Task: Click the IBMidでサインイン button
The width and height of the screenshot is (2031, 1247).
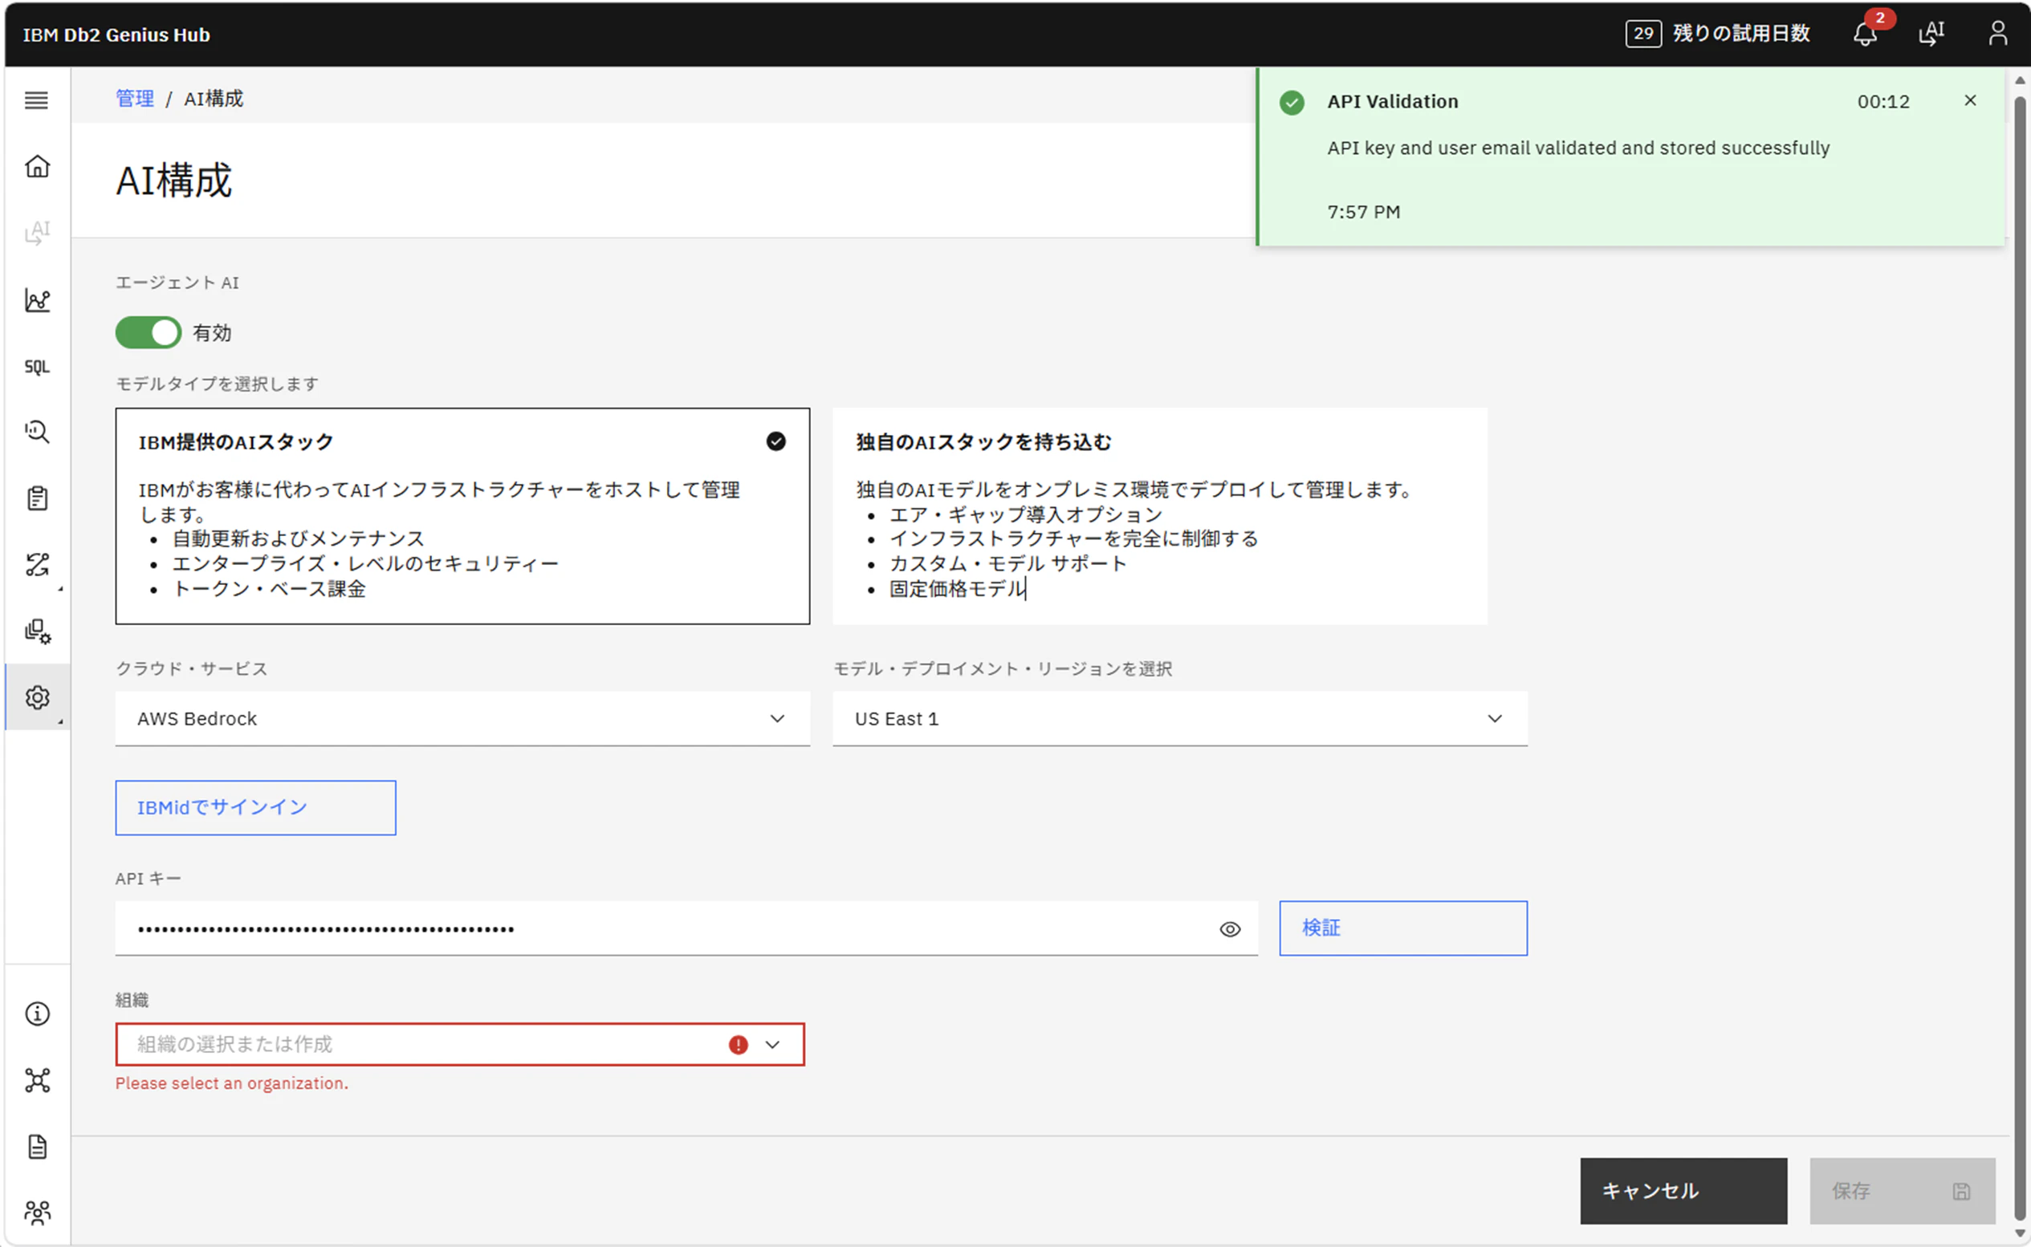Action: [x=256, y=807]
